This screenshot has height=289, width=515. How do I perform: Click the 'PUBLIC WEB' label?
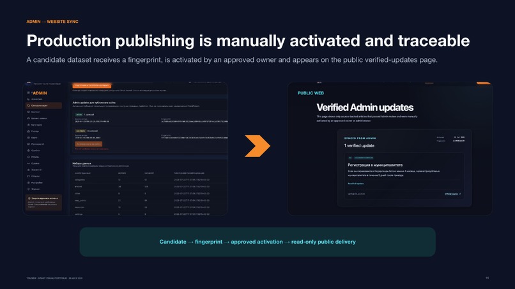(x=311, y=93)
